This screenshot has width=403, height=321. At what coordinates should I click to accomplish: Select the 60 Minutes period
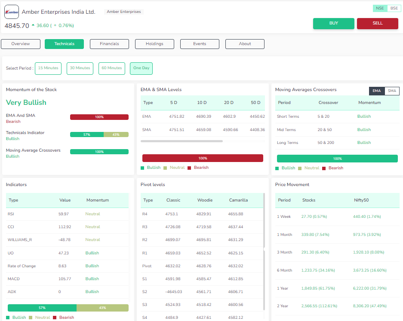coord(112,68)
